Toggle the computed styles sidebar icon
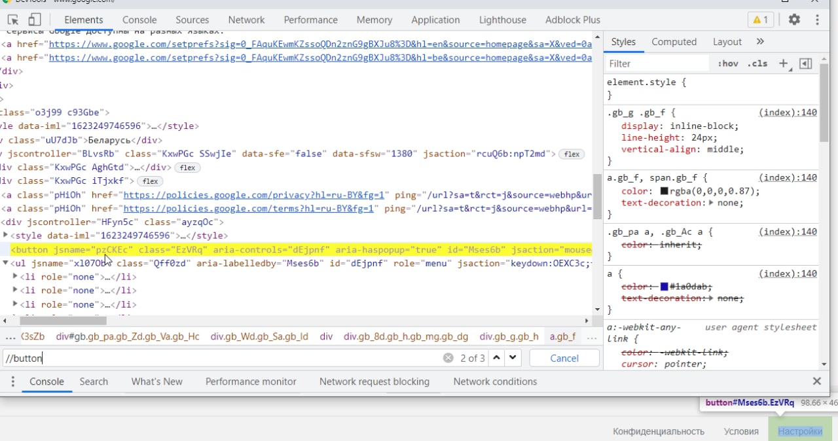The image size is (838, 441). pos(806,63)
